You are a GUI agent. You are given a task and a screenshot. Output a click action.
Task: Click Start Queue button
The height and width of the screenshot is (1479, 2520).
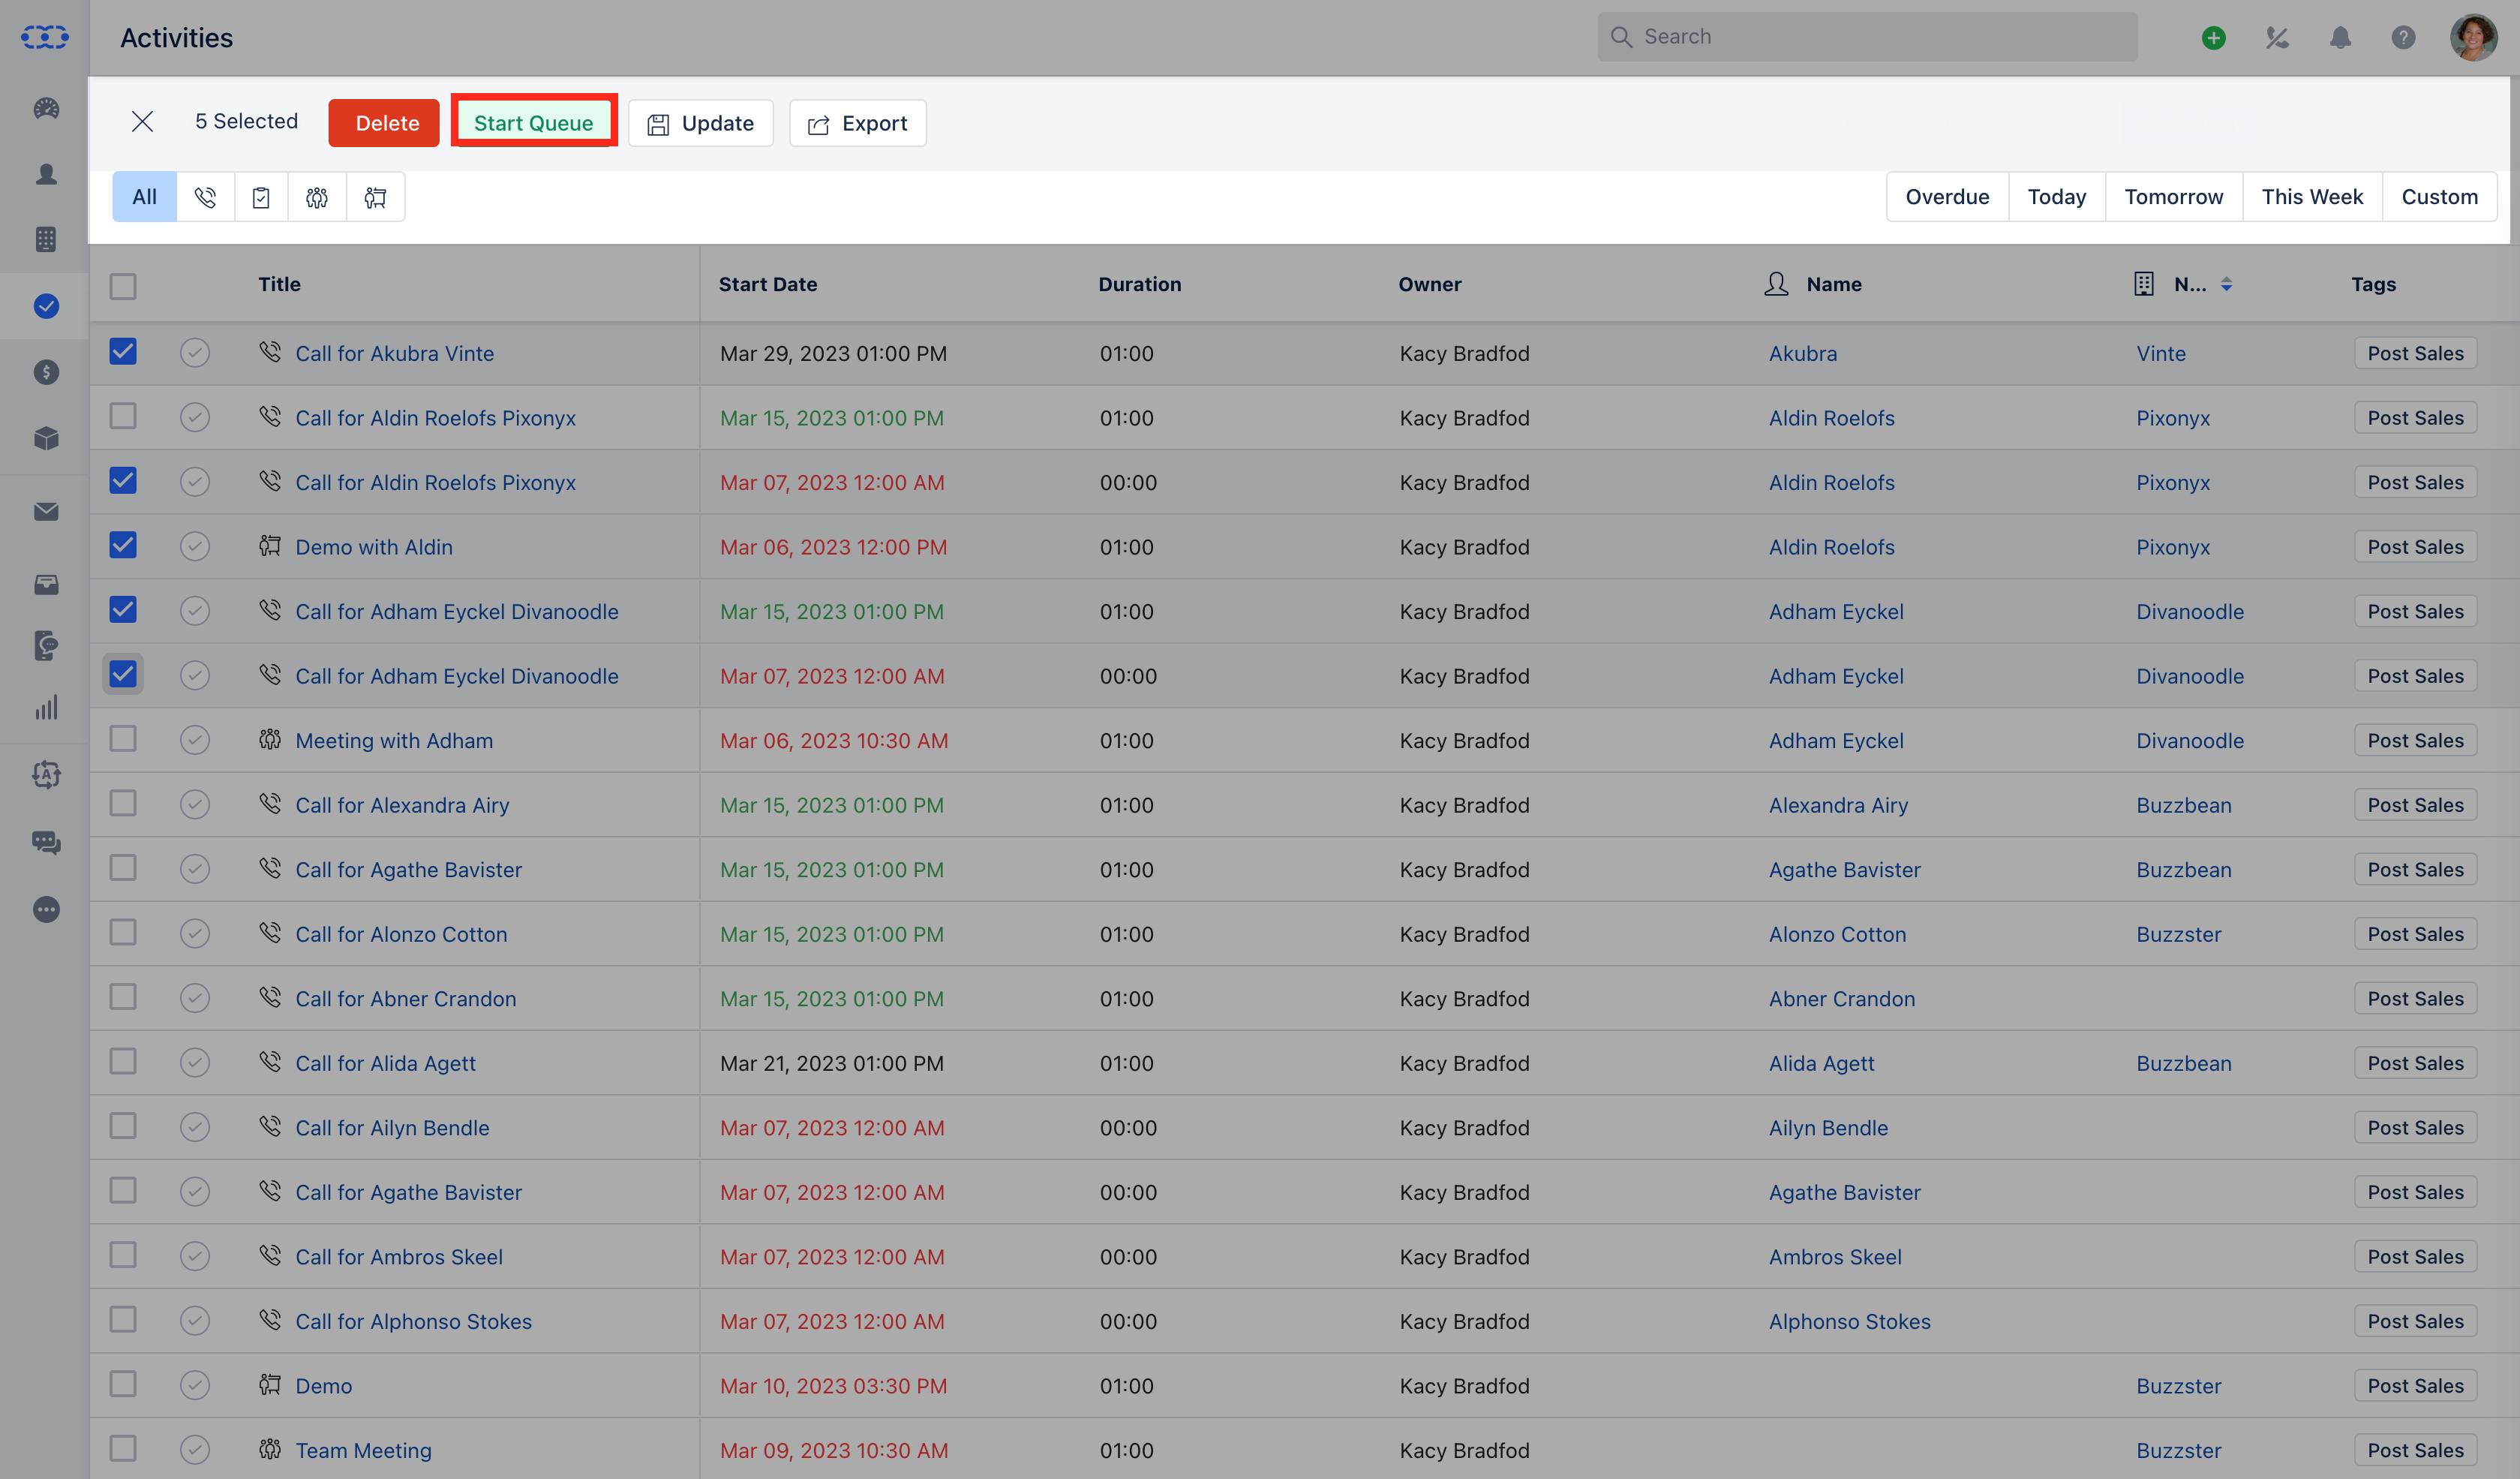point(534,123)
